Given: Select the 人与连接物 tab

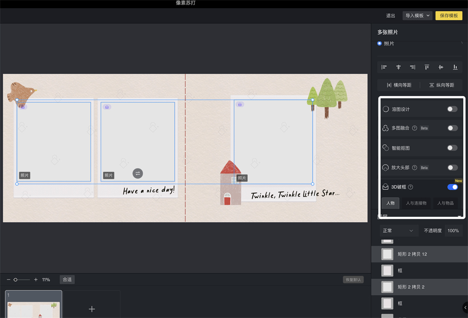Looking at the screenshot, I should tap(416, 203).
